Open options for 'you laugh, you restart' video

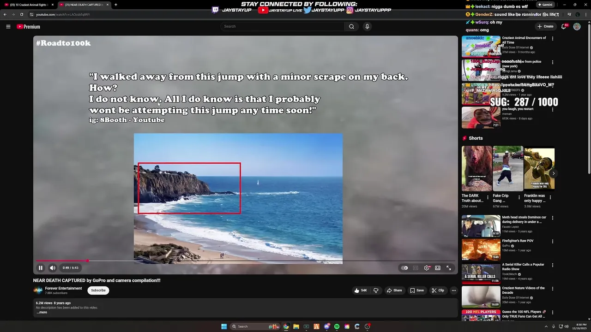[552, 110]
